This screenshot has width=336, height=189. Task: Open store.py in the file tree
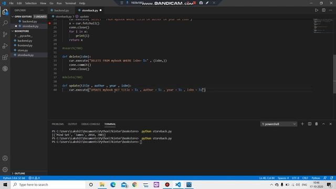click(x=29, y=50)
